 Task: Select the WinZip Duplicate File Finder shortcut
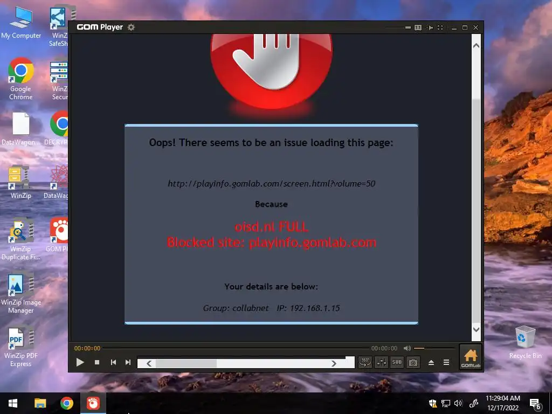21,239
